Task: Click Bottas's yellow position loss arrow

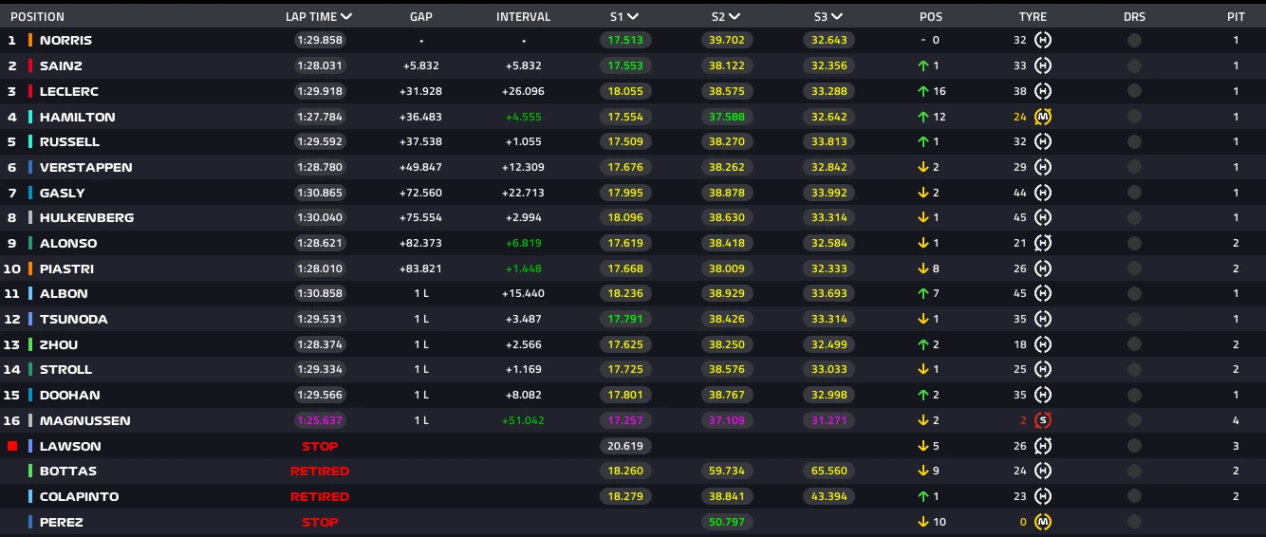Action: click(922, 472)
